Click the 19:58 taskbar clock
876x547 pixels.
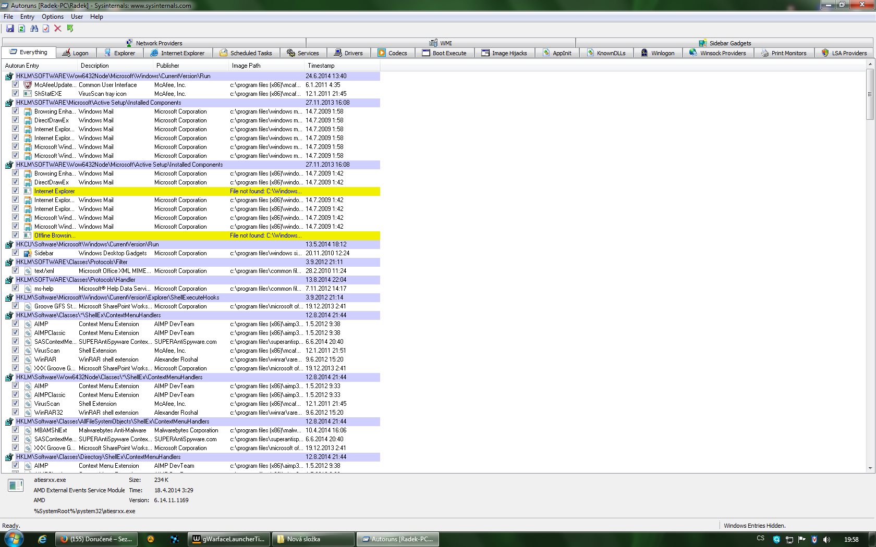(851, 539)
